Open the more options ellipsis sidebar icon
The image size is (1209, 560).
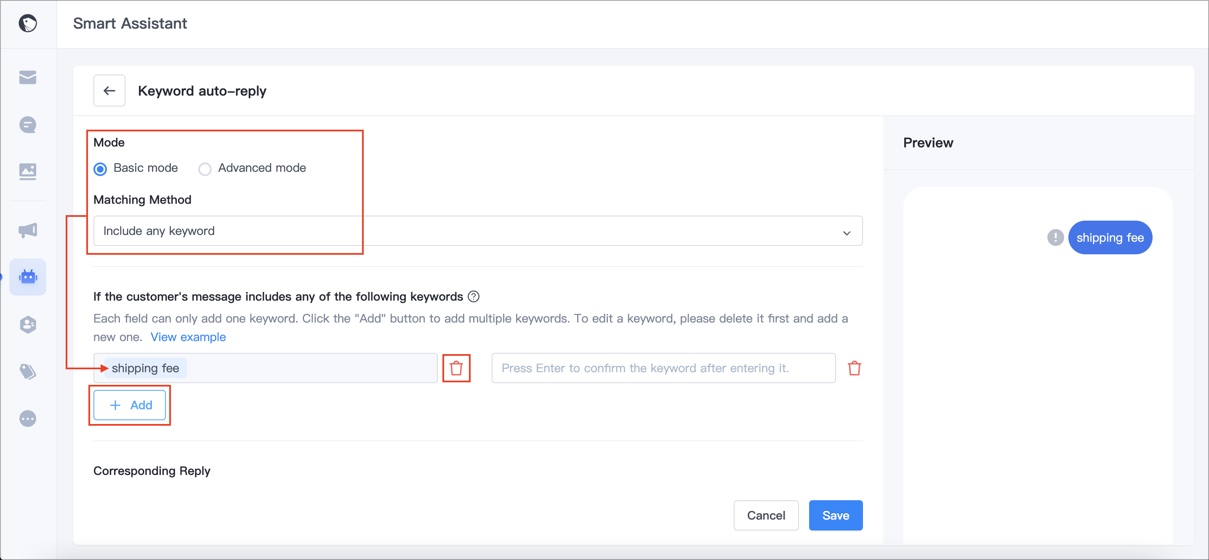[x=28, y=419]
